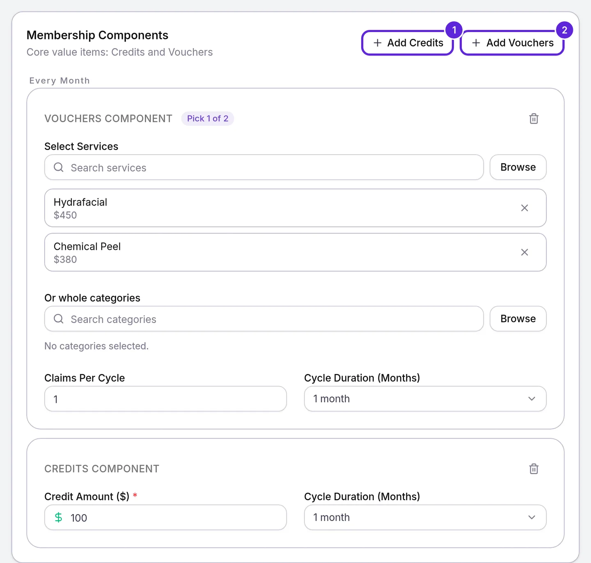This screenshot has width=591, height=563.
Task: Click the plus icon on Add Credits
Action: point(378,43)
